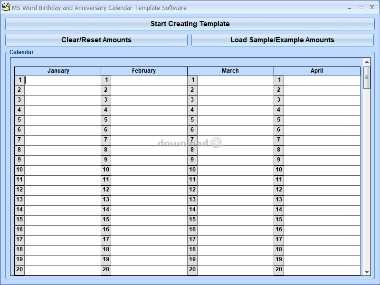Click the scrollbar up arrow
Screen dimensions: 380x285
coord(367,62)
